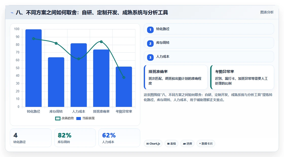The width and height of the screenshot is (284, 157).
Task: Open the 库存周转 list item
Action: [209, 43]
